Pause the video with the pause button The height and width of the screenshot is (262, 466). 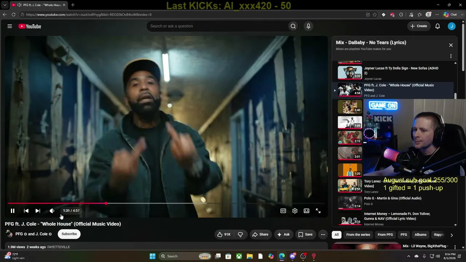coord(12,211)
